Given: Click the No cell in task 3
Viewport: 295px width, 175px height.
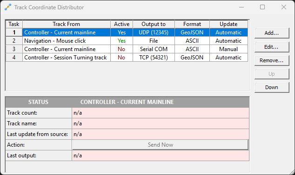Looking at the screenshot, I should [x=121, y=49].
